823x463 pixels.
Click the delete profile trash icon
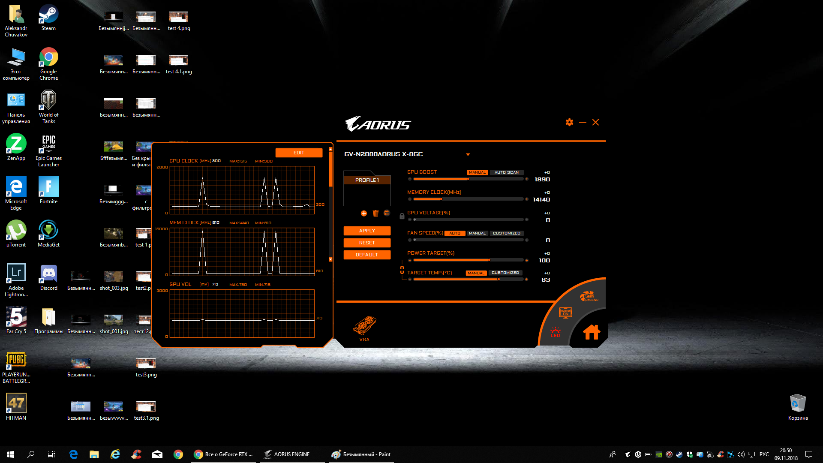(375, 213)
